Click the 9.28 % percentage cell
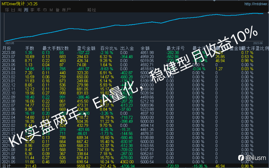This screenshot has width=269, height=168. tap(106, 61)
